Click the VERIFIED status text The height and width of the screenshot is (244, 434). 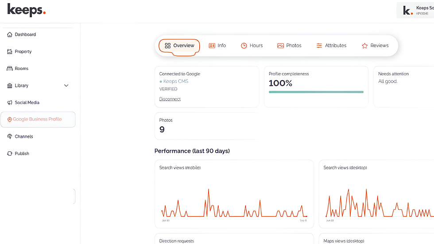(x=168, y=89)
